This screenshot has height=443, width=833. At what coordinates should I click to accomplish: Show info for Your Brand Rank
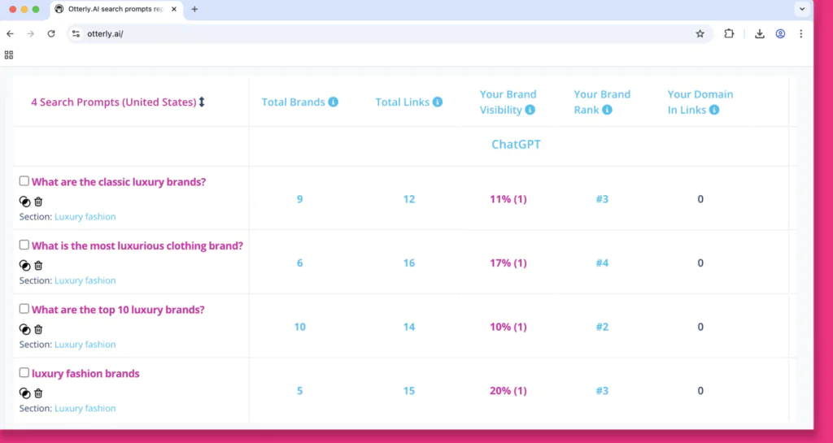coord(607,110)
